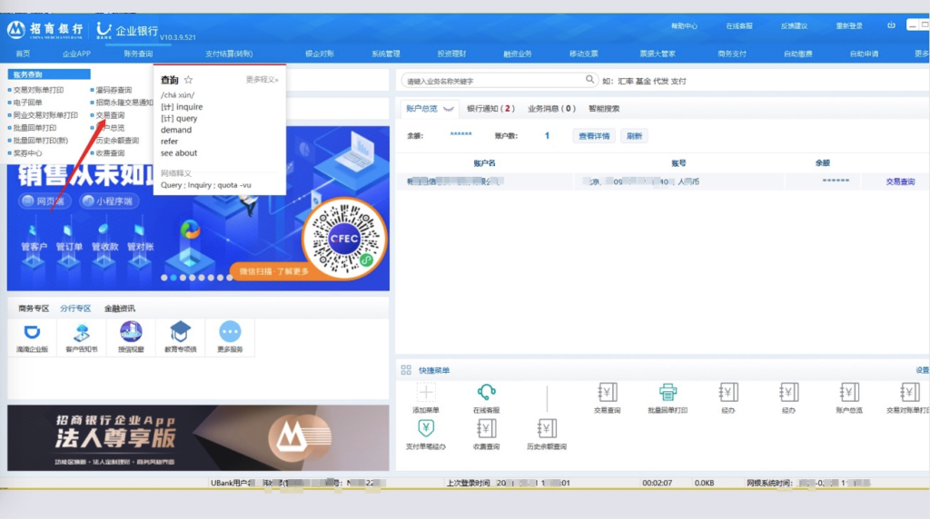The width and height of the screenshot is (930, 519).
Task: Open 票据大管家 navigation menu
Action: coord(658,54)
